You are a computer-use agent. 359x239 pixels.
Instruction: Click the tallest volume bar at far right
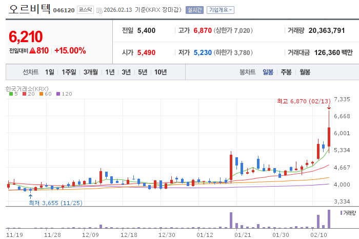[x=329, y=219]
